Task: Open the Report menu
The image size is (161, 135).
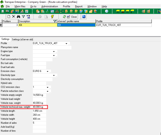Action: (79, 7)
